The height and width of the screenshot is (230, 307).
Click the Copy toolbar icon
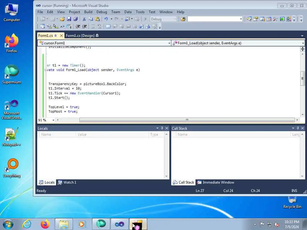point(91,19)
